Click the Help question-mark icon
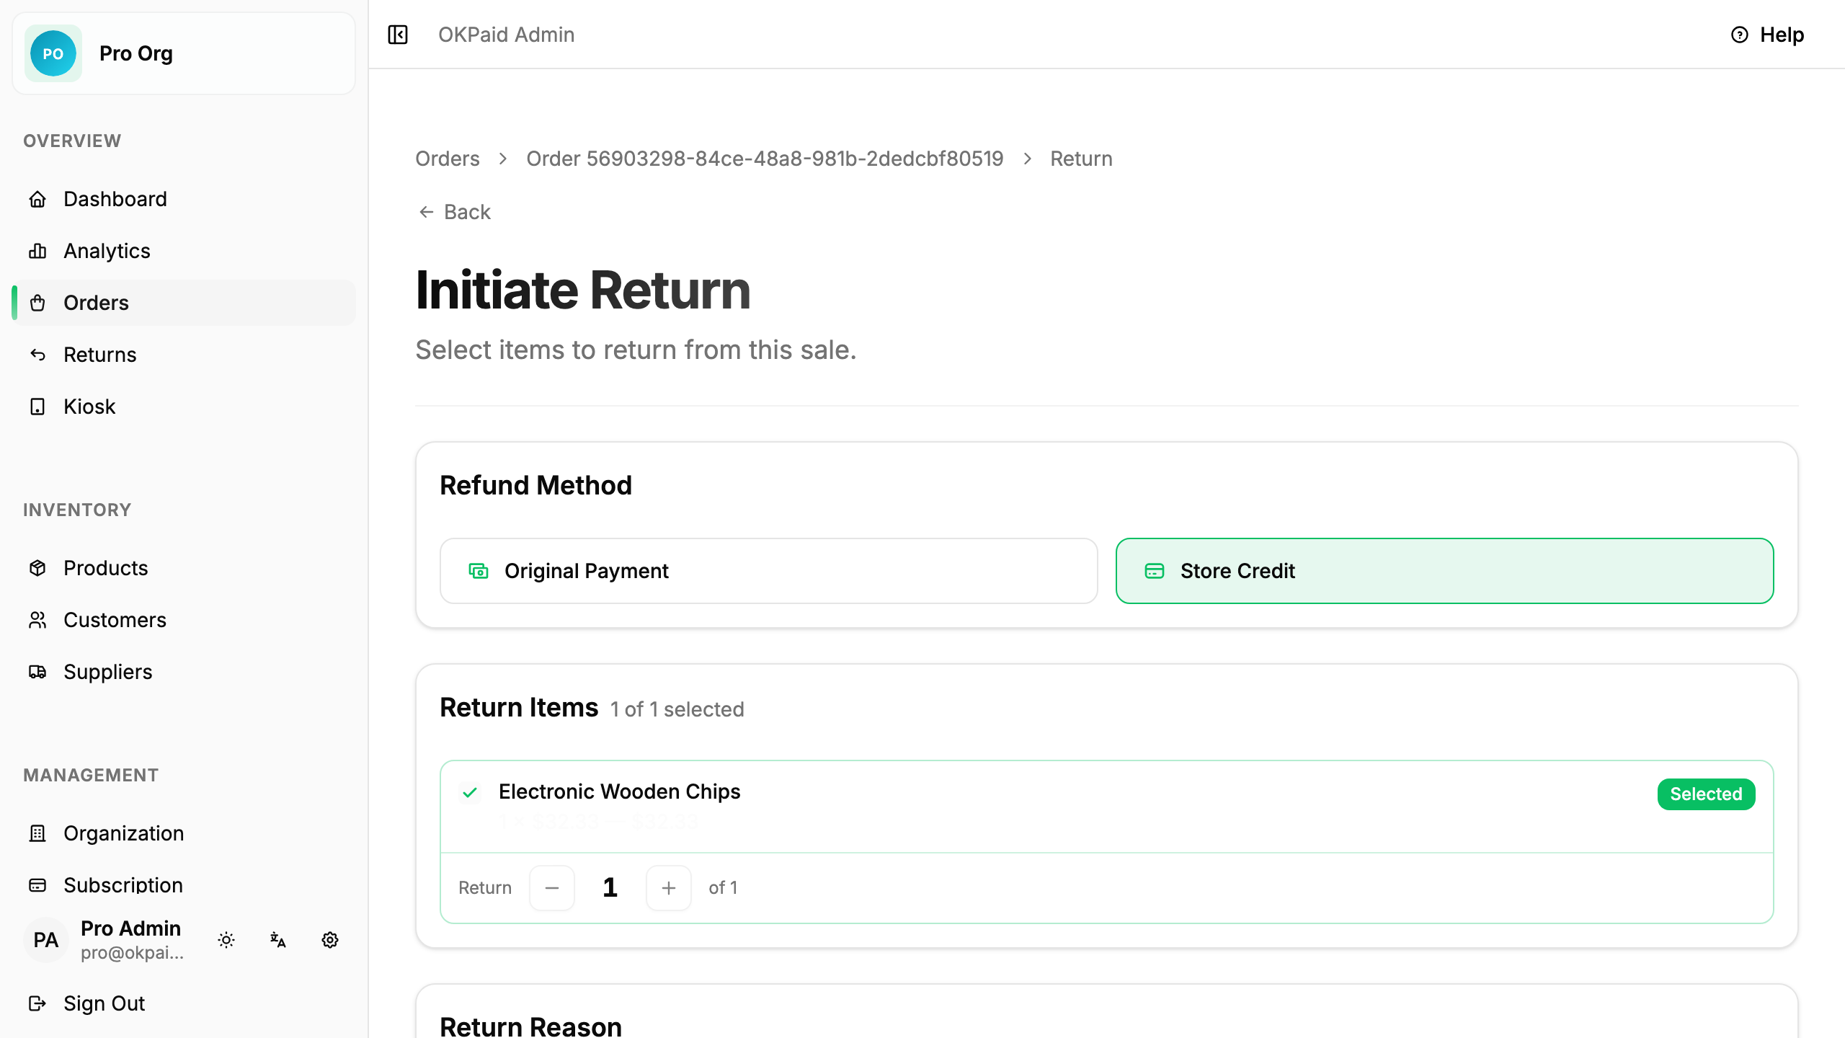Viewport: 1845px width, 1038px height. (1739, 35)
